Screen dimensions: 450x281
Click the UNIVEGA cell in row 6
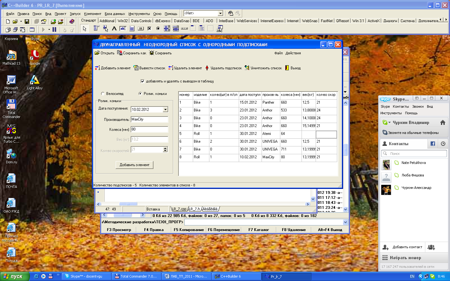click(270, 141)
